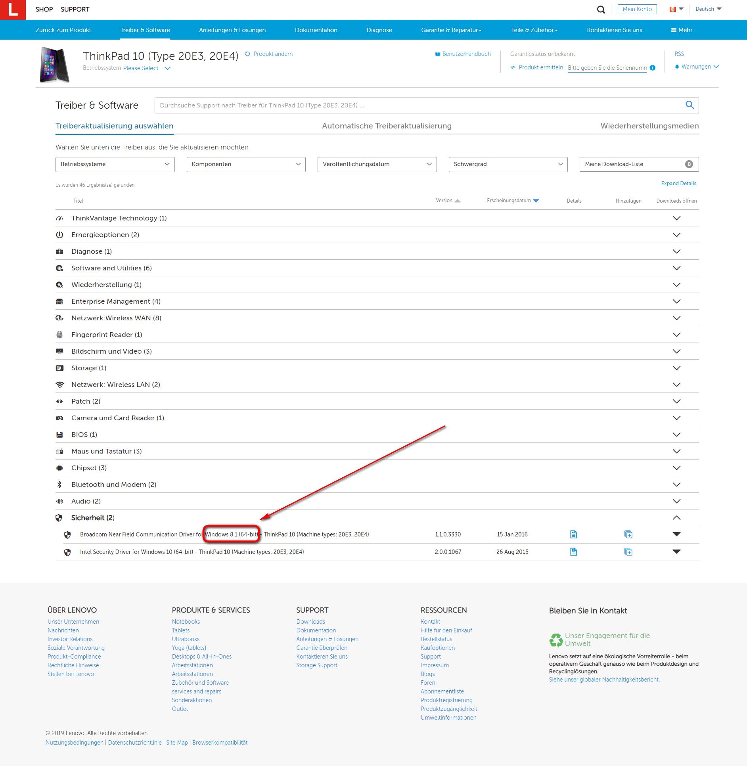747x766 pixels.
Task: Add Intel Security Driver to download list
Action: point(628,552)
